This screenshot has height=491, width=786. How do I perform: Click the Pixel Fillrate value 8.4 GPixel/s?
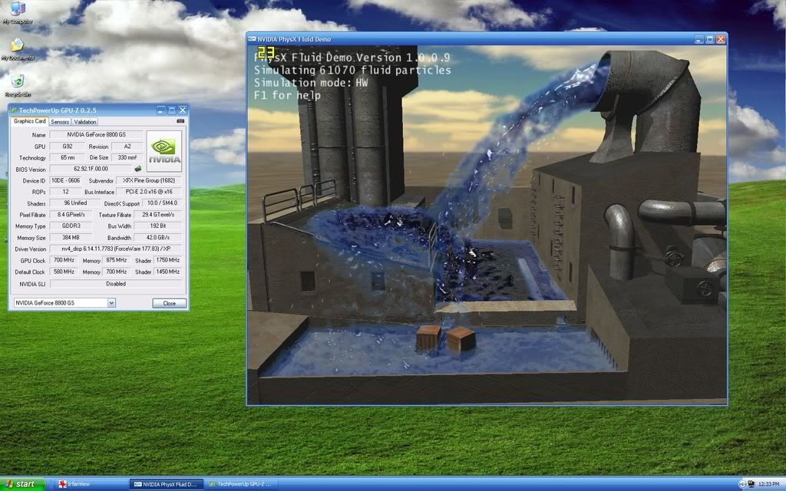pyautogui.click(x=71, y=215)
